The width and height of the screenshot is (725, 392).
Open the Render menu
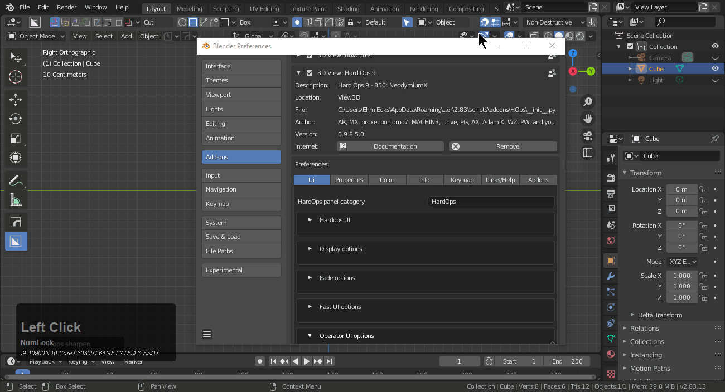[x=67, y=8]
